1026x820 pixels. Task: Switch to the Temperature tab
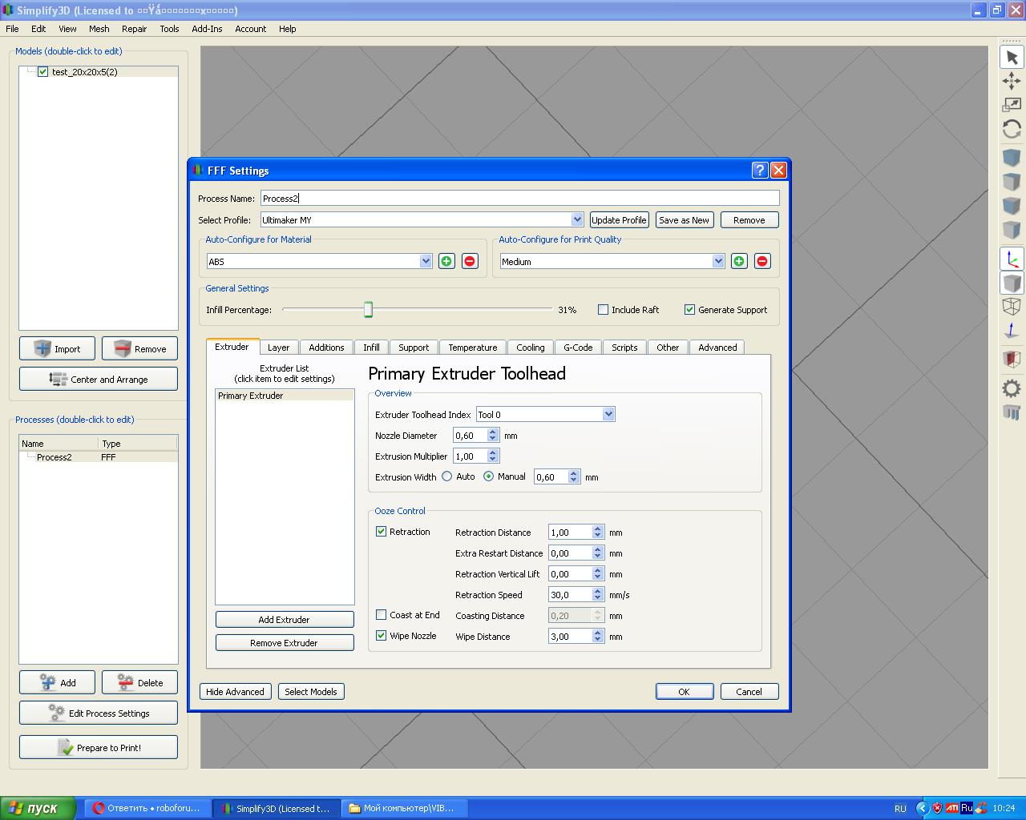click(472, 348)
